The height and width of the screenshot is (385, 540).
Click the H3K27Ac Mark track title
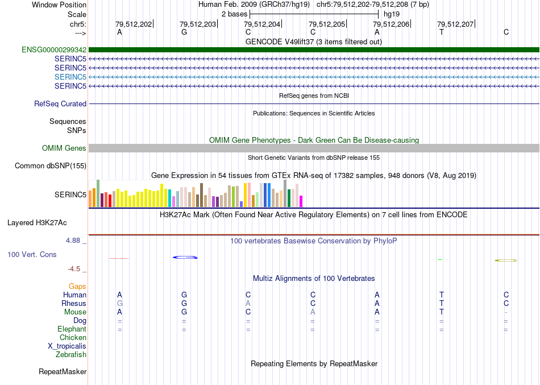(314, 215)
